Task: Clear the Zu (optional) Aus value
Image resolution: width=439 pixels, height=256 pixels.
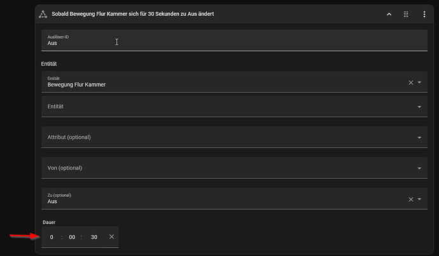Action: (x=411, y=199)
